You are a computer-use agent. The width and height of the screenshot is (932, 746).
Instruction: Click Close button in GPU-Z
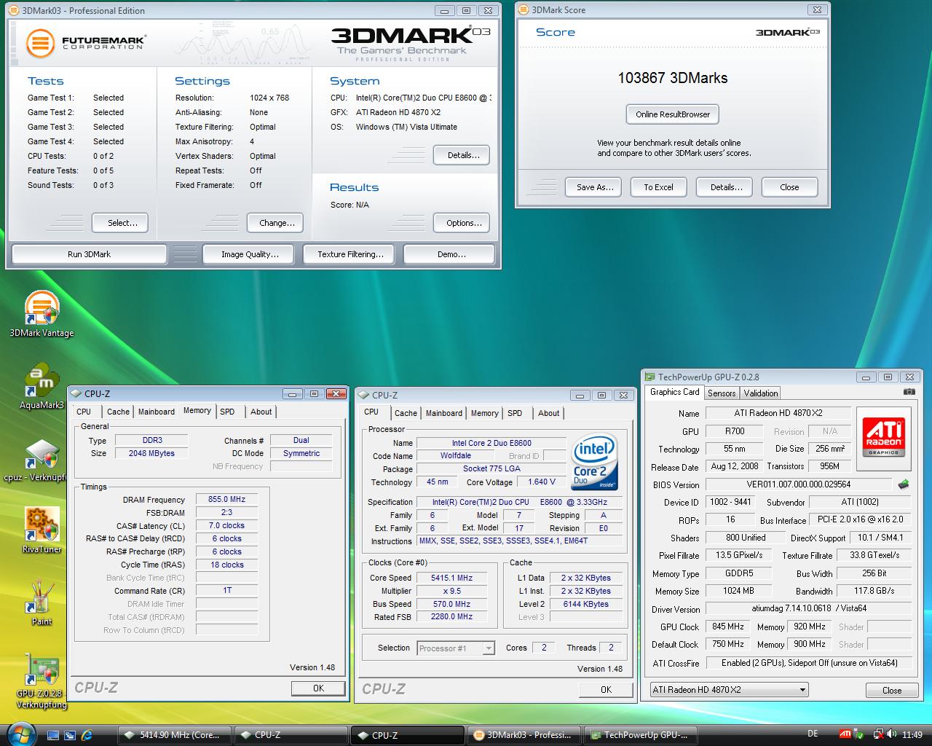[x=892, y=690]
